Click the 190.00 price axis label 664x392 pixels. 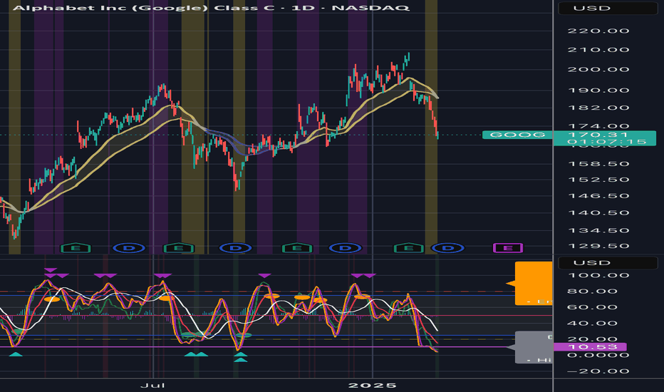[x=598, y=91]
